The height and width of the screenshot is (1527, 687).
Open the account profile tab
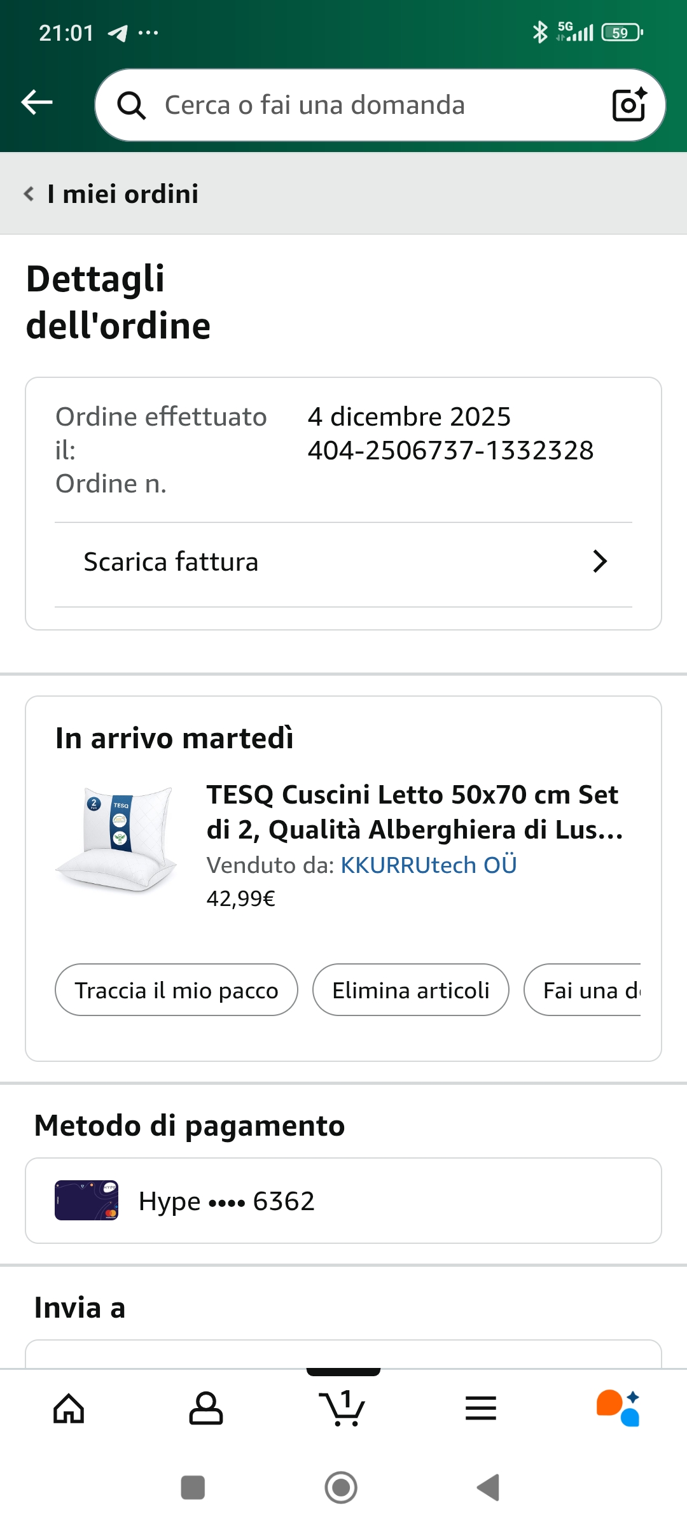click(206, 1408)
